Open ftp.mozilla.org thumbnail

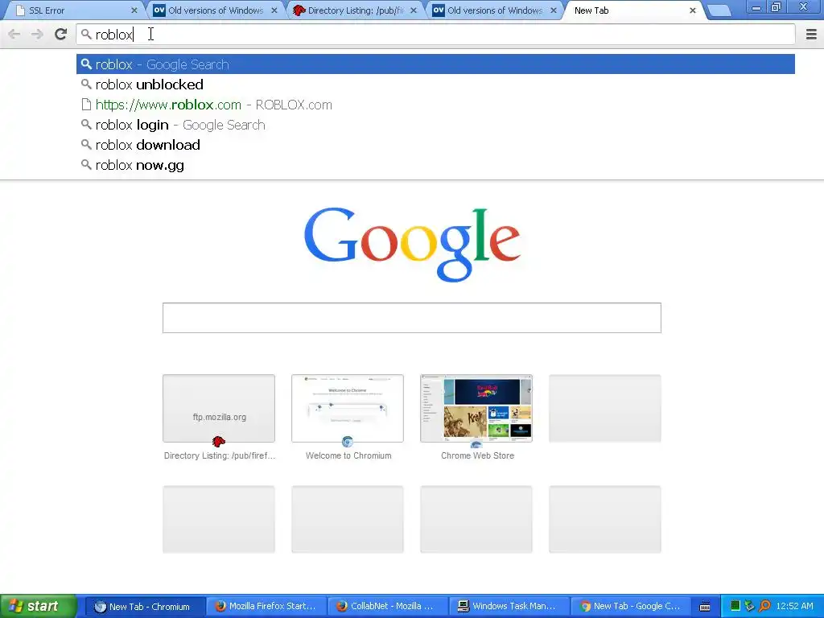pyautogui.click(x=219, y=408)
